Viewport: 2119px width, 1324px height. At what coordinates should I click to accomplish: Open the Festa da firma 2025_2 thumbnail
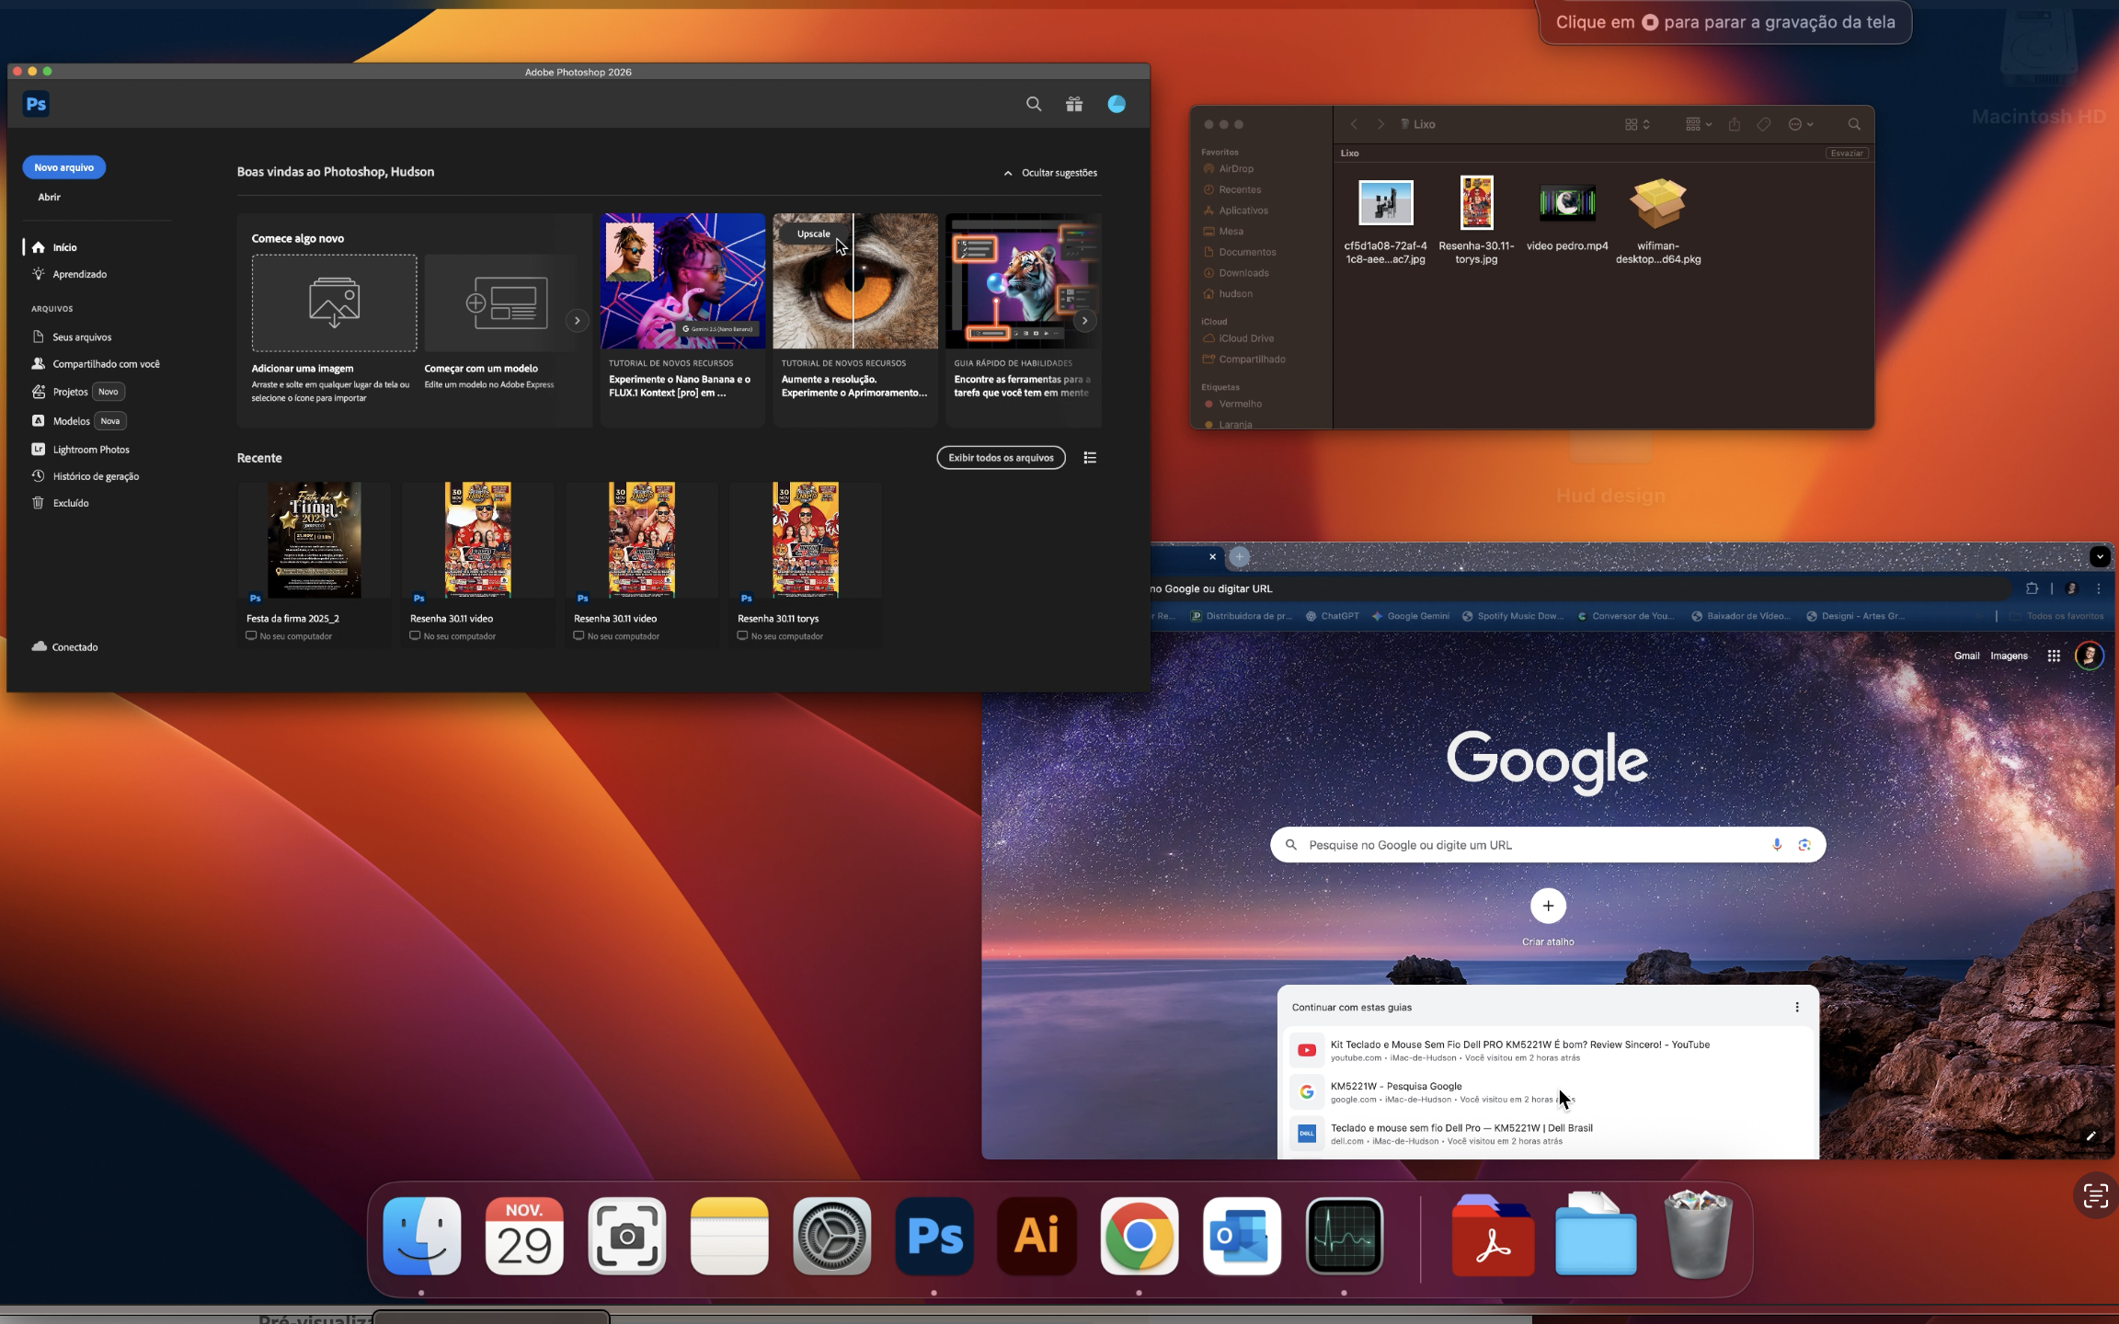tap(314, 541)
